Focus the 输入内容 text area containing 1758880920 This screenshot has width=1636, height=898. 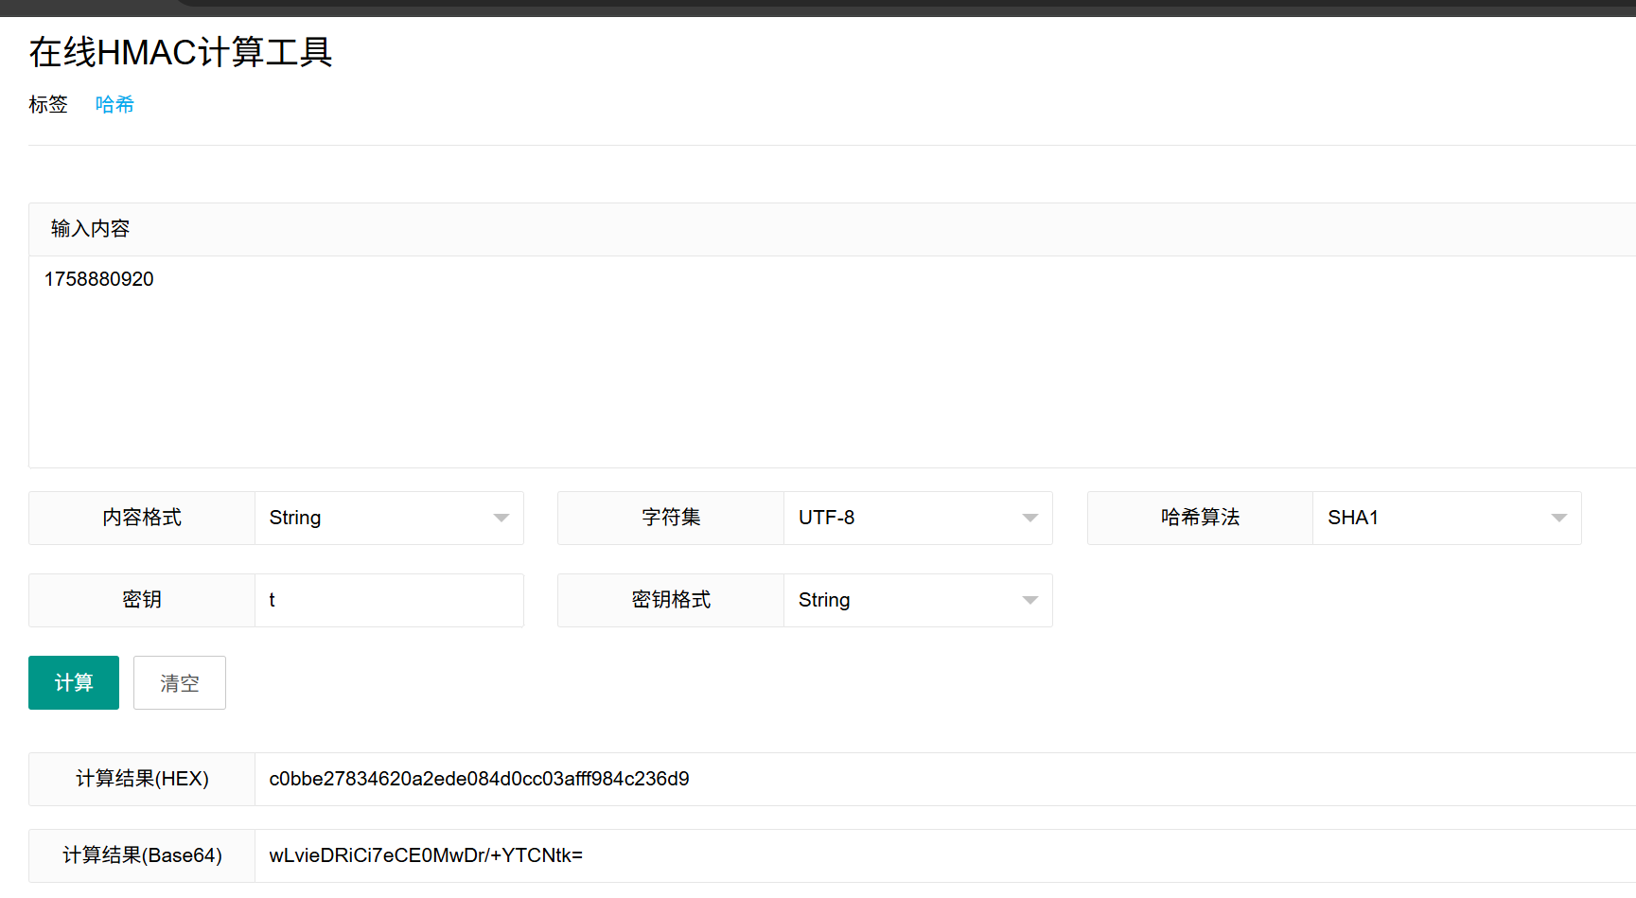831,361
